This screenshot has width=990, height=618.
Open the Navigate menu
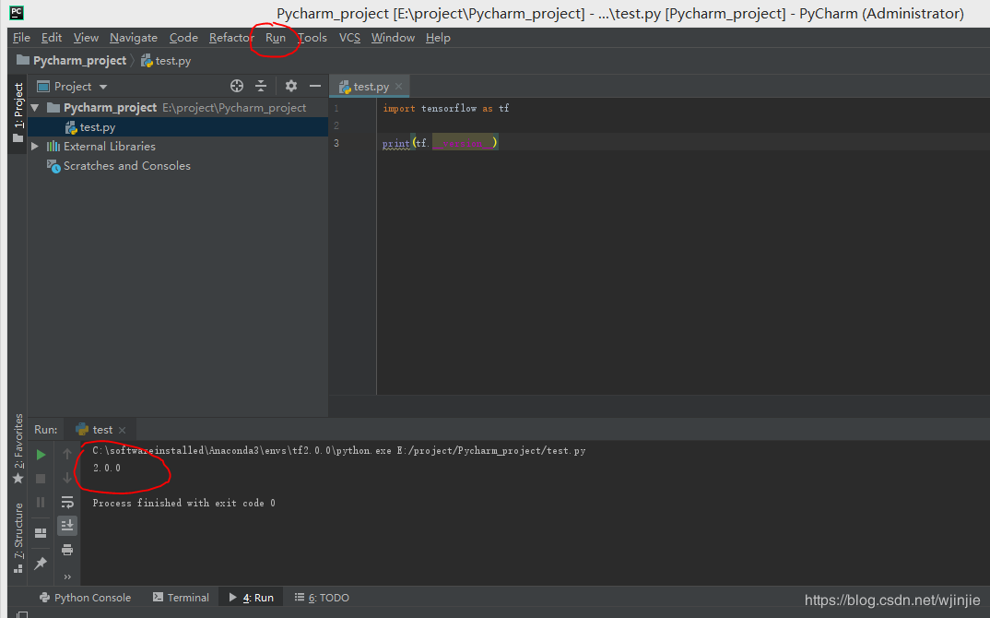tap(134, 38)
